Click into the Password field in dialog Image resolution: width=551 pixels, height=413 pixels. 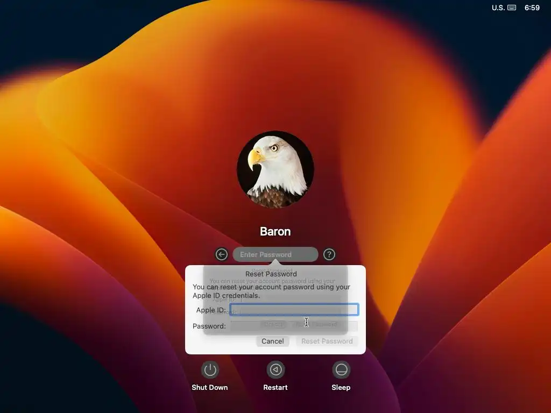[x=294, y=326]
